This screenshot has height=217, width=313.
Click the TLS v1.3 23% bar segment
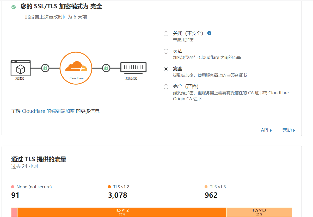(x=259, y=212)
